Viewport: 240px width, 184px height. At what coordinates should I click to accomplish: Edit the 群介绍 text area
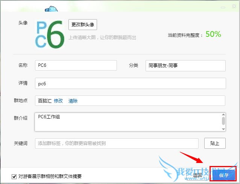130,122
